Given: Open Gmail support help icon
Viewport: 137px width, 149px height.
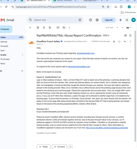Looking at the screenshot, I should (x=91, y=20).
